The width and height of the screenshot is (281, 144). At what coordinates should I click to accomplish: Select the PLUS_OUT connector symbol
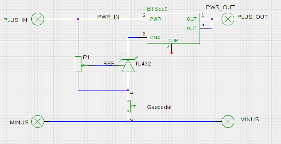tap(228, 19)
